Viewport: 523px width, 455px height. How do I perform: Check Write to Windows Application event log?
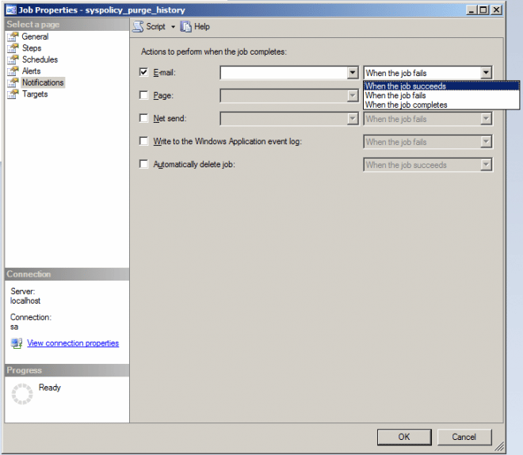coord(143,141)
